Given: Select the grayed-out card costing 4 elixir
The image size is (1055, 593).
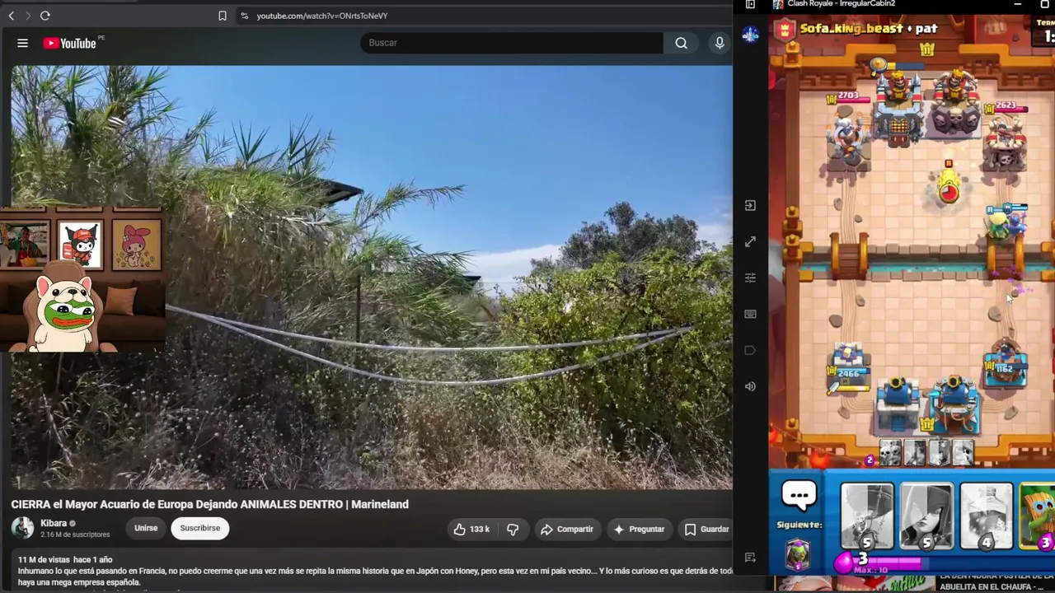Looking at the screenshot, I should [x=987, y=516].
